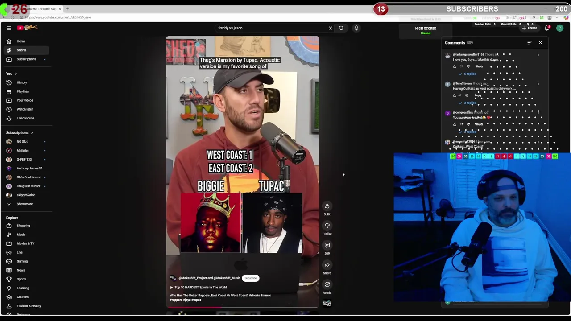This screenshot has height=321, width=571.
Task: Open options menu for ToneStevens comment
Action: coord(538,83)
